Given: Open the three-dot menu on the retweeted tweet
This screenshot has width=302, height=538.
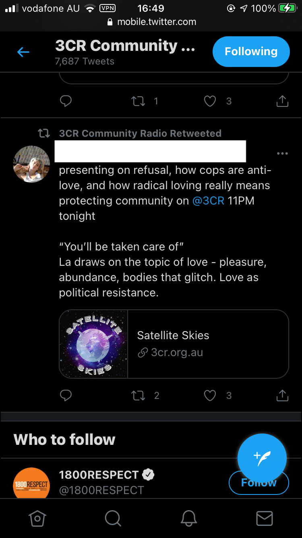Looking at the screenshot, I should click(x=282, y=154).
